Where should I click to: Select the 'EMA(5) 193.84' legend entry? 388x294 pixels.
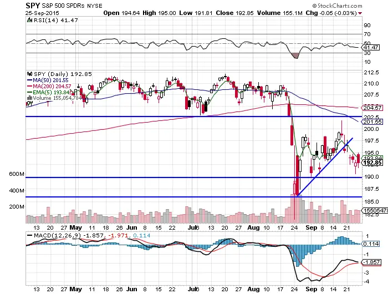tap(52, 92)
